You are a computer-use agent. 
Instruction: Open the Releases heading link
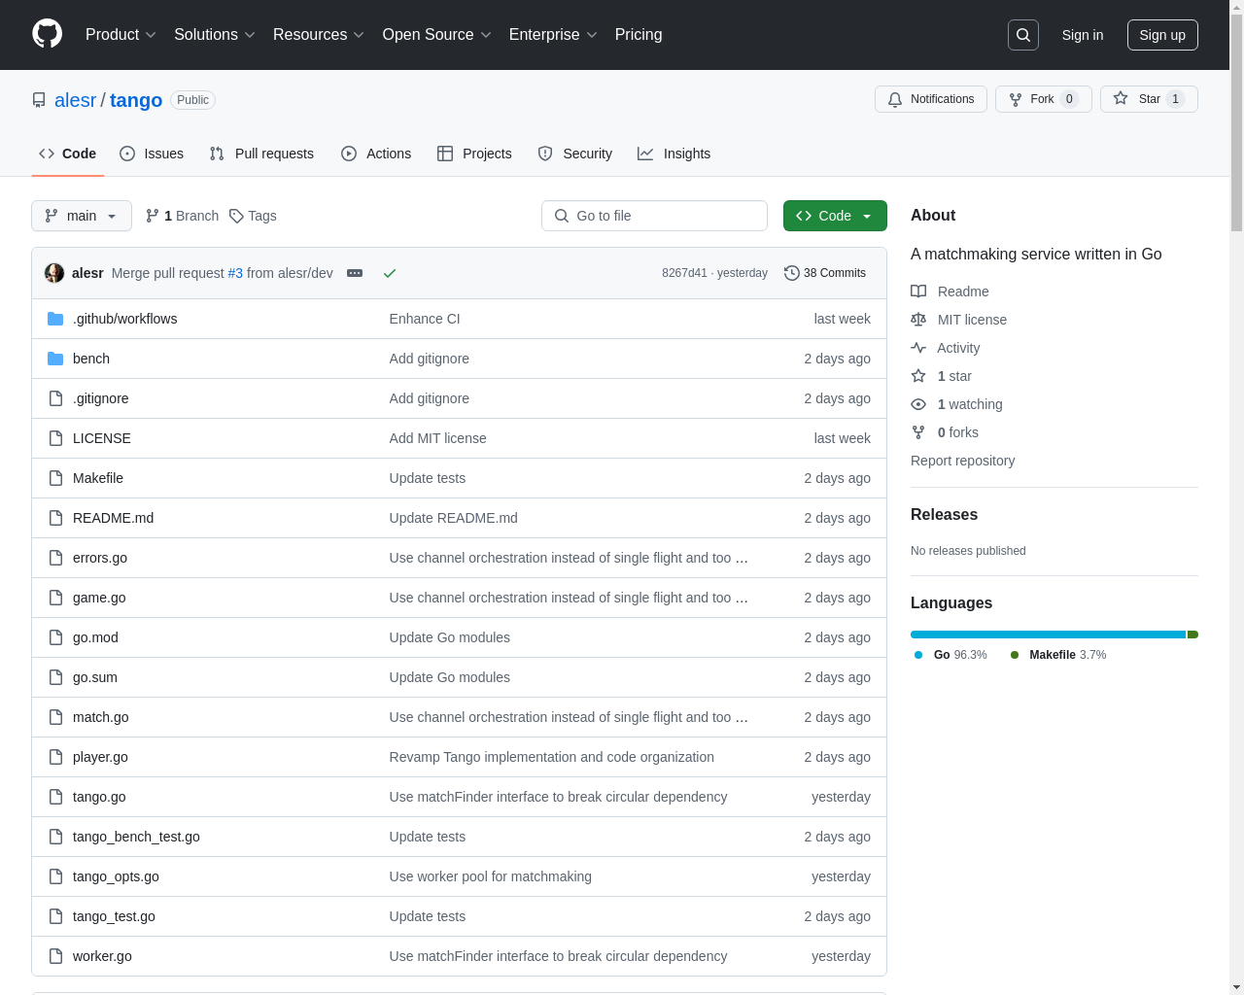pyautogui.click(x=944, y=515)
